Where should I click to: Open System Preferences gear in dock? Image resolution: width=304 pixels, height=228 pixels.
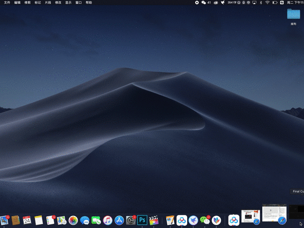131,220
